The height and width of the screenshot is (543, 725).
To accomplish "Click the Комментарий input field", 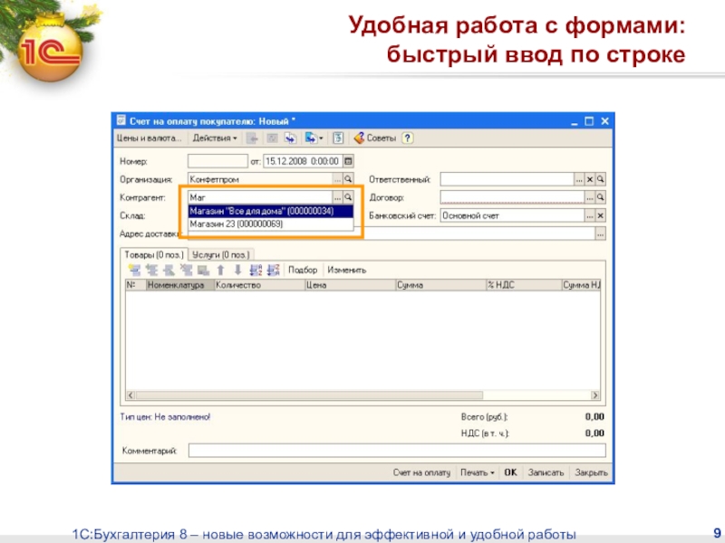I will [x=397, y=450].
